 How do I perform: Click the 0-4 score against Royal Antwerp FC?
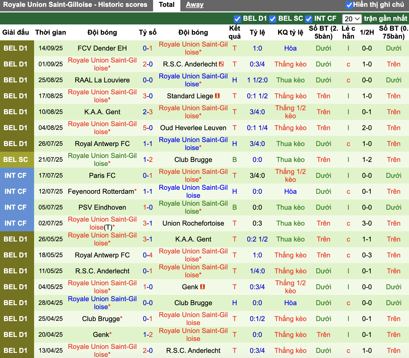pyautogui.click(x=148, y=255)
